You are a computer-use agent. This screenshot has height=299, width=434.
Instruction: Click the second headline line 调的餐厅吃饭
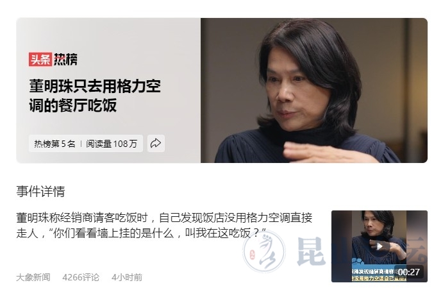click(x=73, y=106)
